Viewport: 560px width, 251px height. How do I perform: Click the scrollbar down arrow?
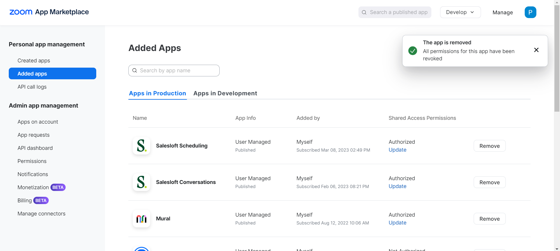[x=557, y=248]
